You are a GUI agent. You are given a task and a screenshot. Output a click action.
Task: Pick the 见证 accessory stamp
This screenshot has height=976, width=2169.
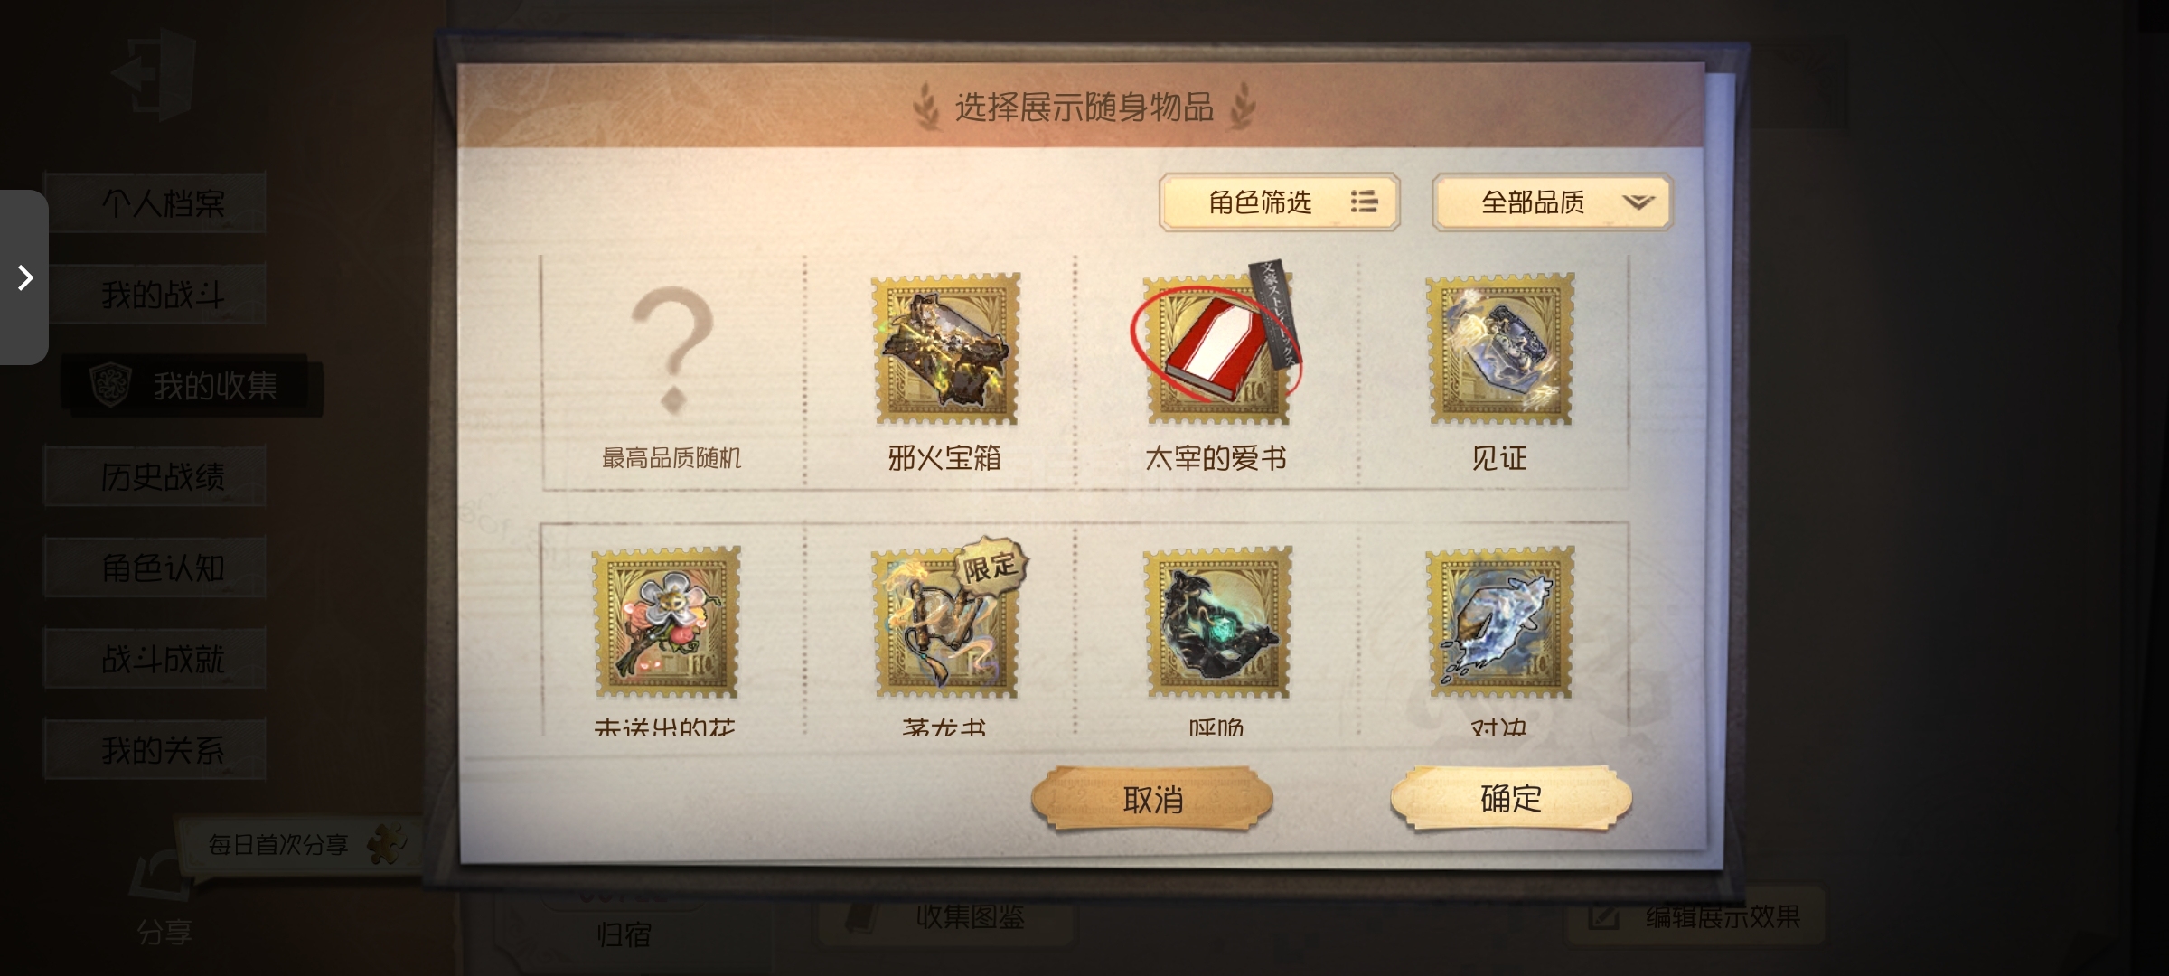[1499, 349]
